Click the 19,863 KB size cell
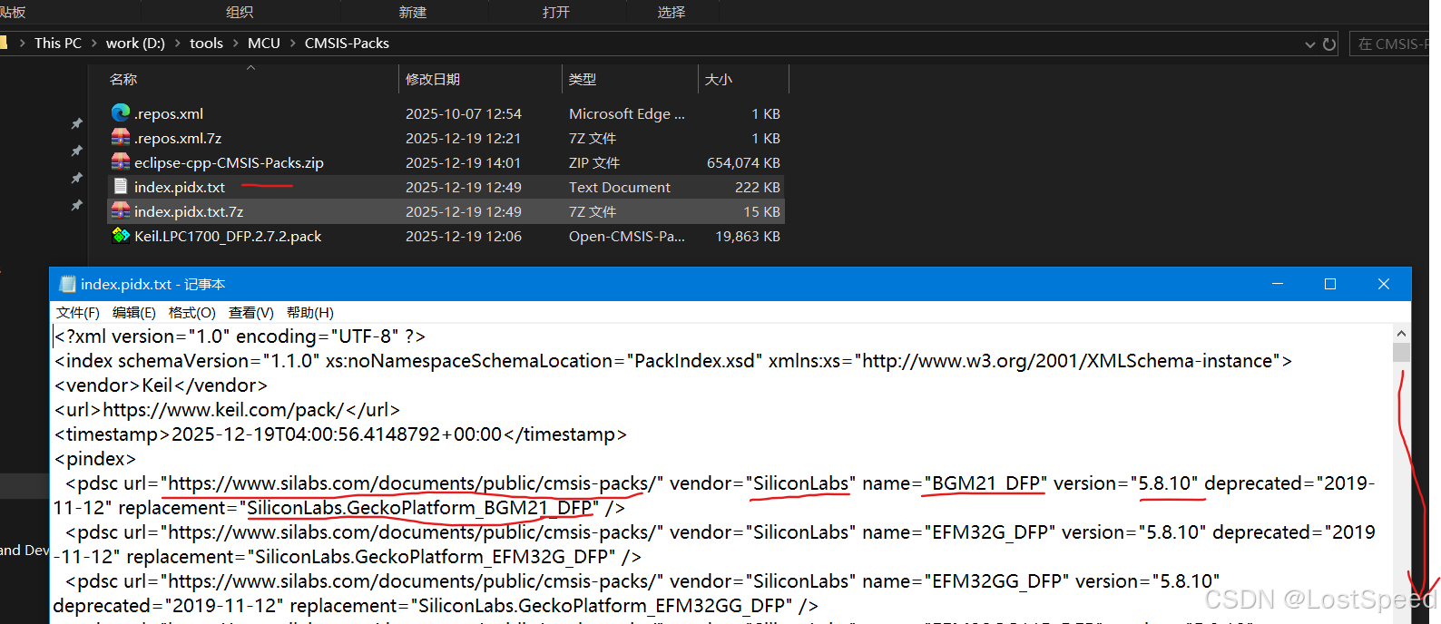This screenshot has height=624, width=1441. (x=748, y=236)
